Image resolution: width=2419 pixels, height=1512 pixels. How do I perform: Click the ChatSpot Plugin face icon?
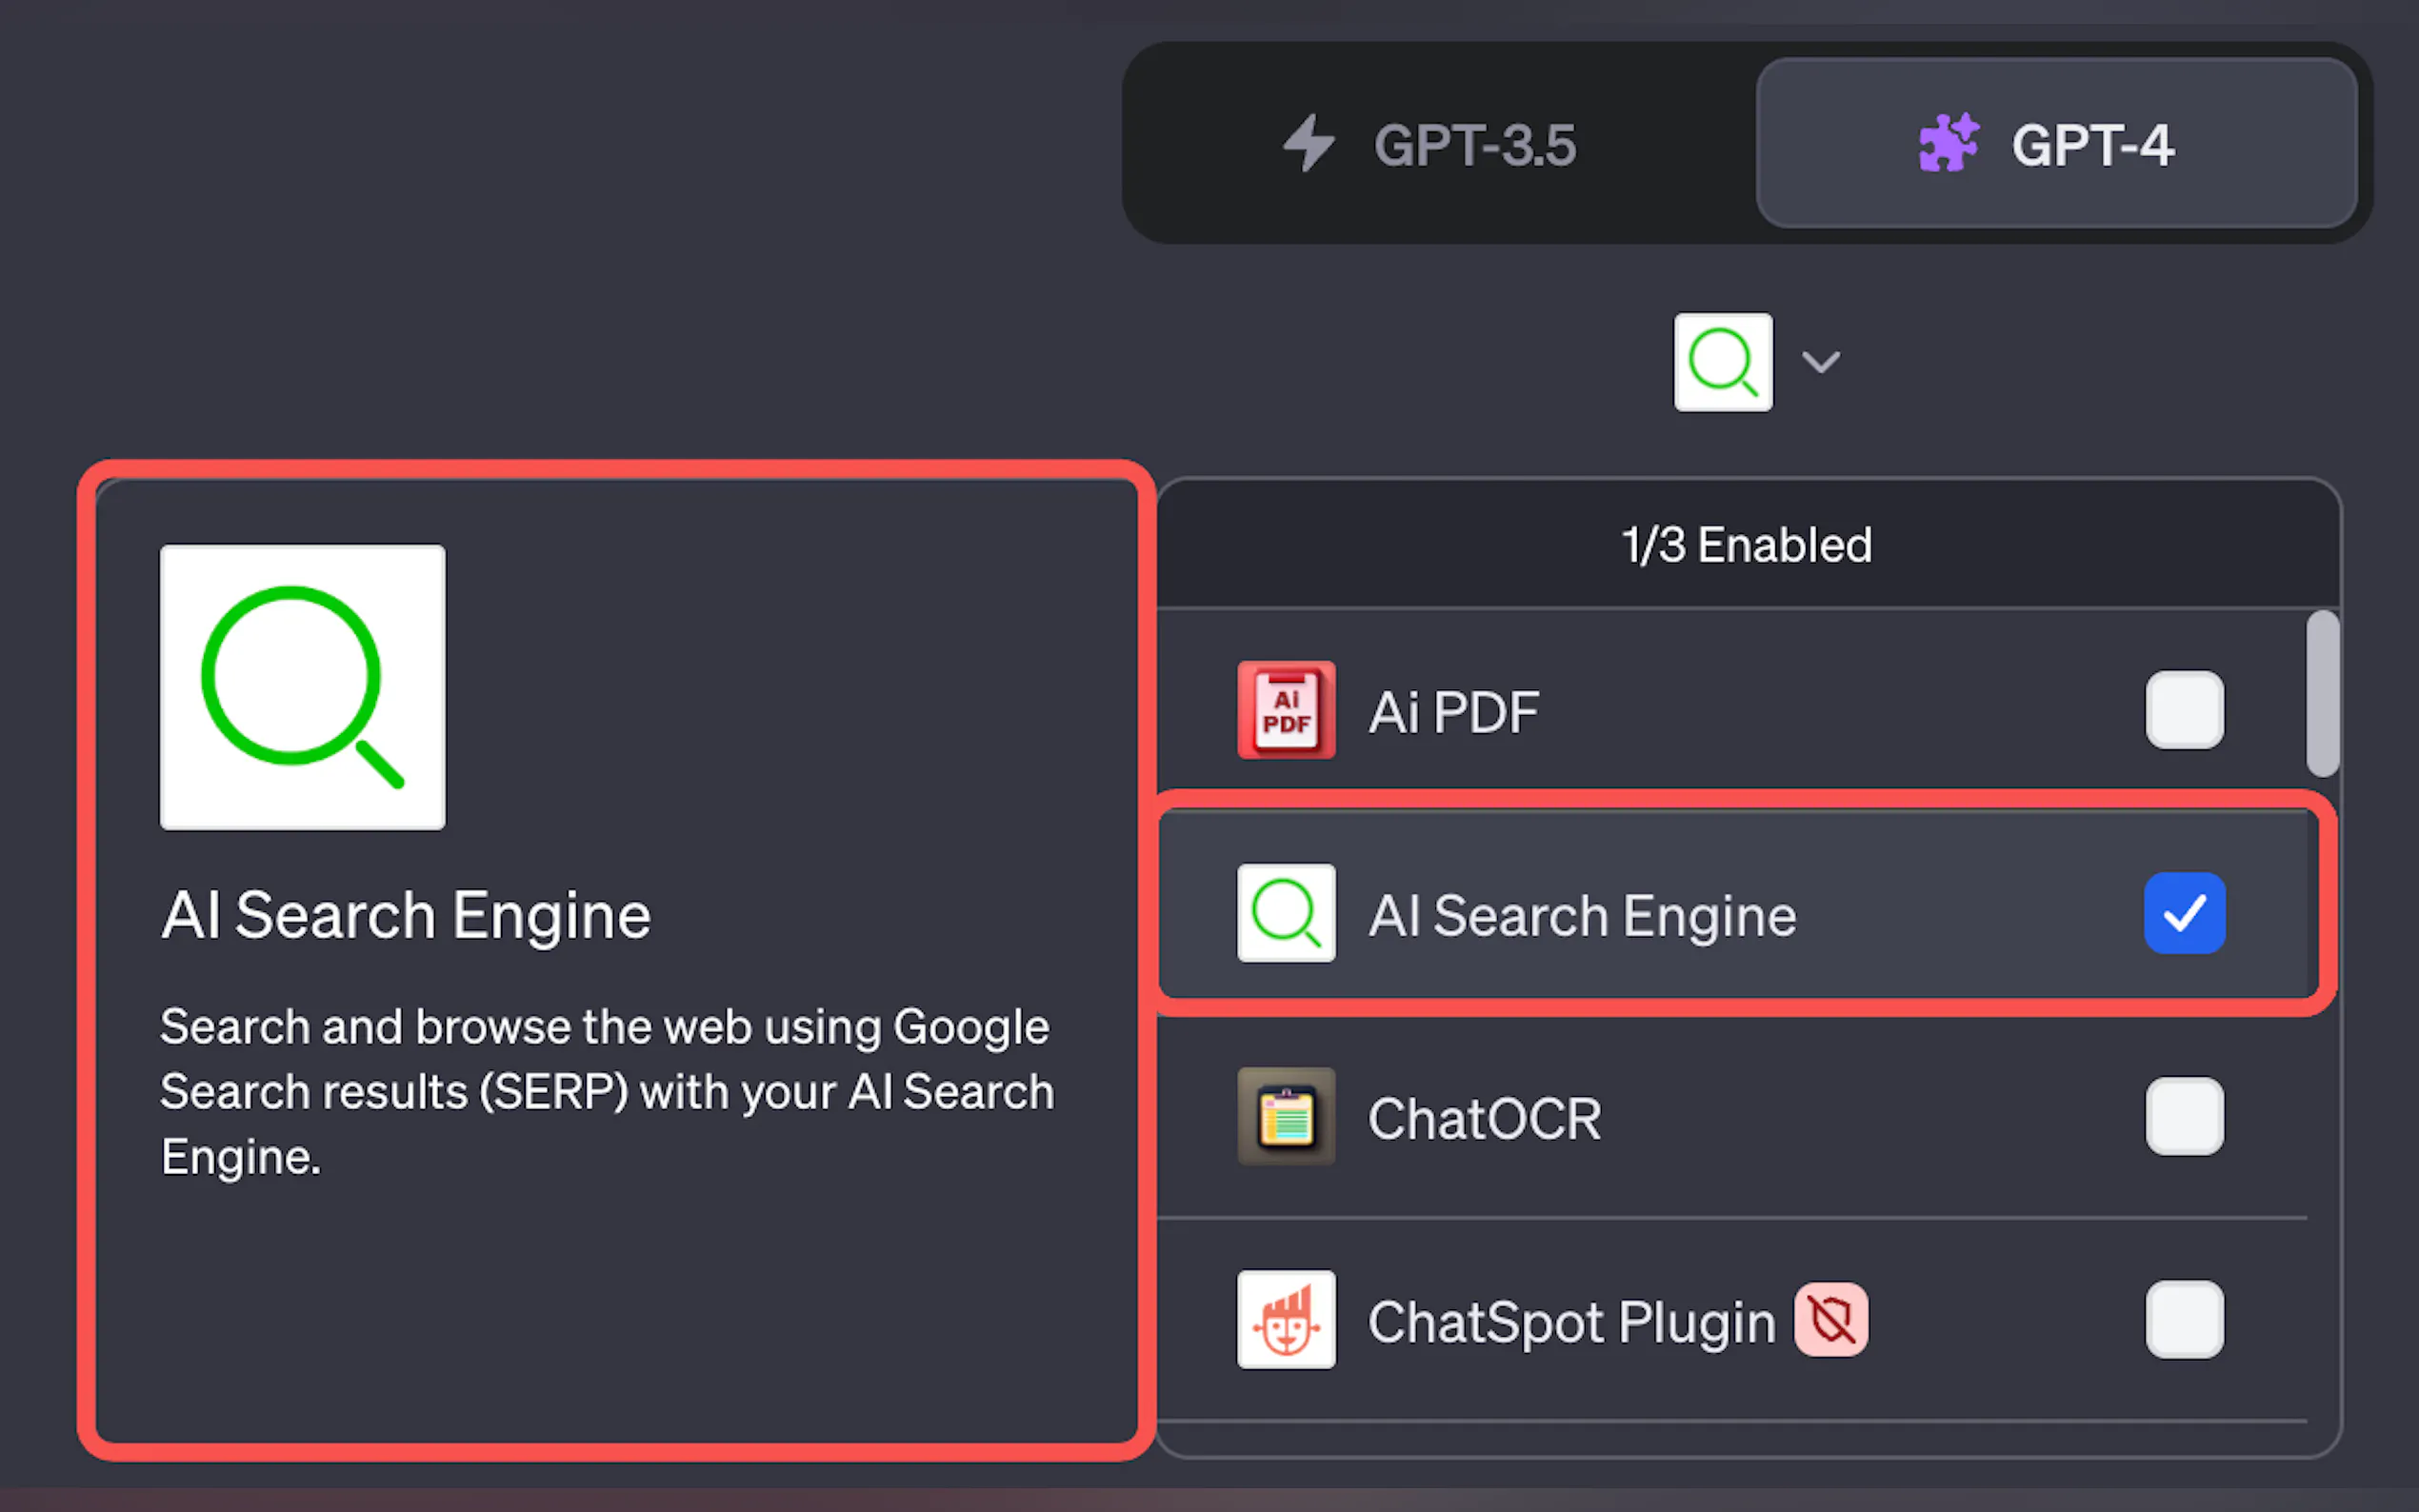tap(1286, 1319)
